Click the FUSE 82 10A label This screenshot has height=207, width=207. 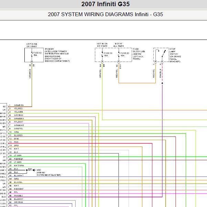pyautogui.click(x=37, y=54)
